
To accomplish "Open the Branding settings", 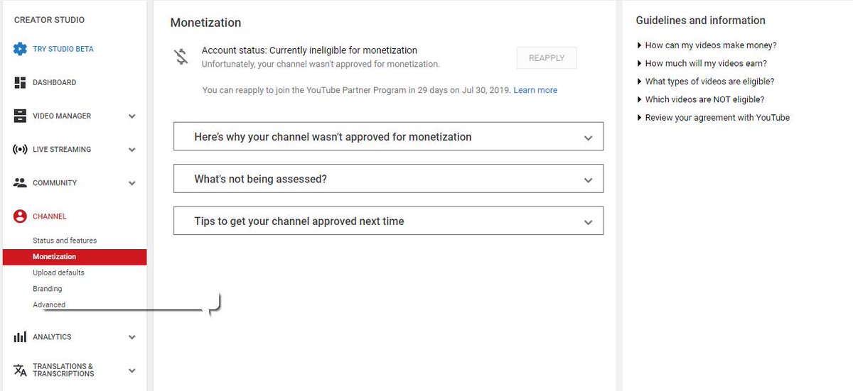I will pyautogui.click(x=47, y=289).
